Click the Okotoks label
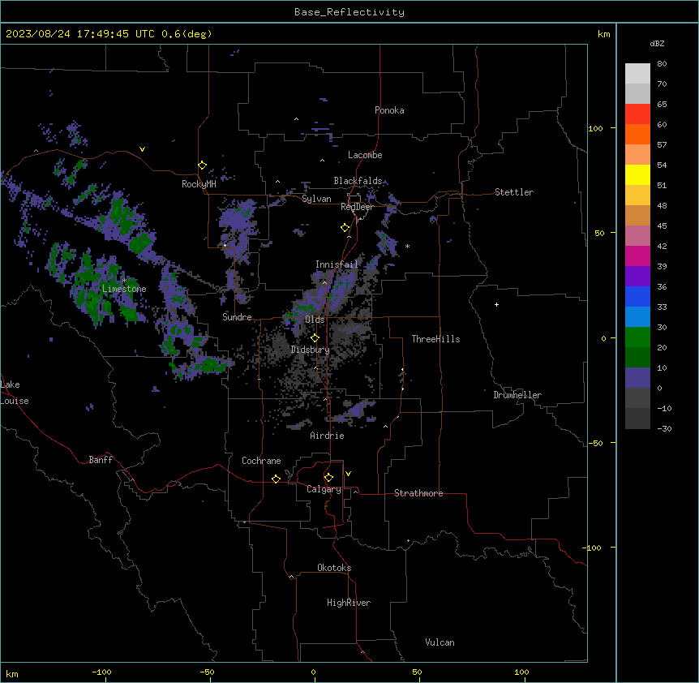699x683 pixels. pyautogui.click(x=334, y=568)
